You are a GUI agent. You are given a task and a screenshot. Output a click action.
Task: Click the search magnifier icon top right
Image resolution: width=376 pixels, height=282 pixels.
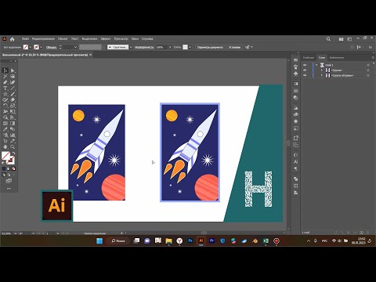click(328, 39)
